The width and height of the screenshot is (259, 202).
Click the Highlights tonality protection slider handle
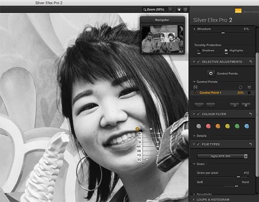click(x=226, y=54)
